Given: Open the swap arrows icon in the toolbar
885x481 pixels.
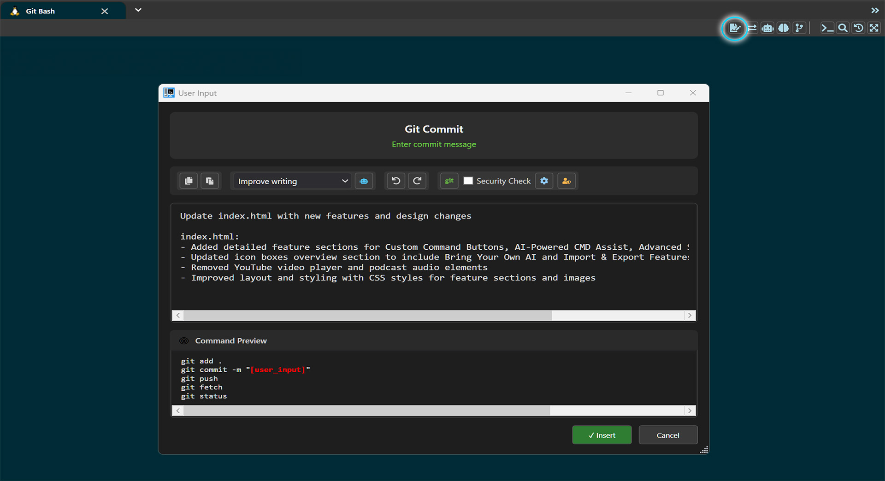Looking at the screenshot, I should pos(751,28).
